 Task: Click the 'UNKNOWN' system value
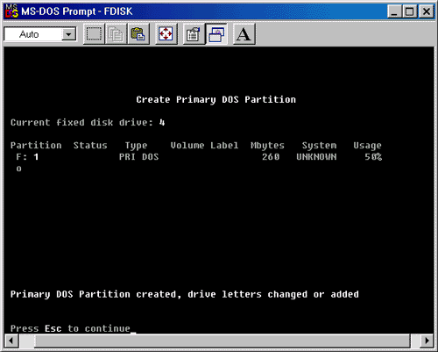click(316, 157)
